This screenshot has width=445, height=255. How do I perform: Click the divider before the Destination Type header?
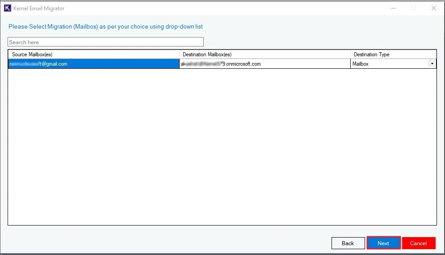point(350,54)
